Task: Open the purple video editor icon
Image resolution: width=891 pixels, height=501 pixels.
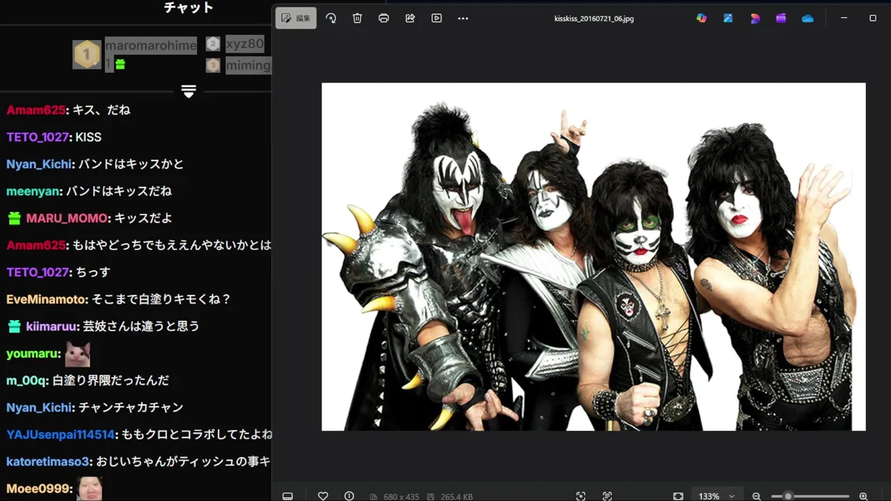Action: (781, 18)
